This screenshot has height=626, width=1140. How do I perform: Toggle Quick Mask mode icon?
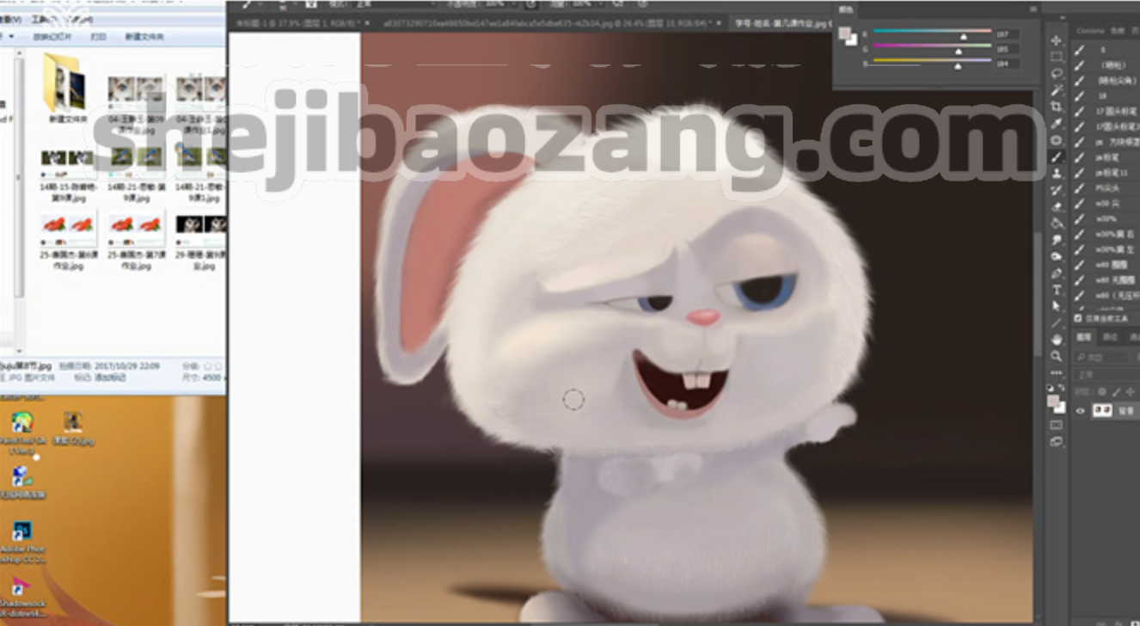click(x=1057, y=425)
